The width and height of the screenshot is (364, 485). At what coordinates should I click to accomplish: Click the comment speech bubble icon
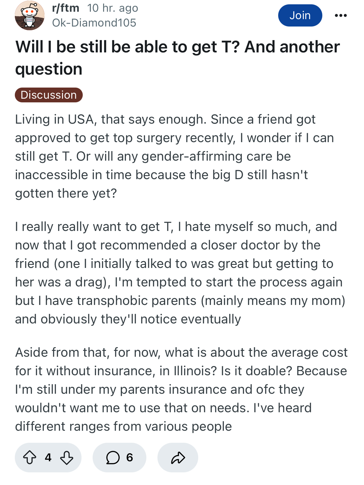pyautogui.click(x=113, y=458)
